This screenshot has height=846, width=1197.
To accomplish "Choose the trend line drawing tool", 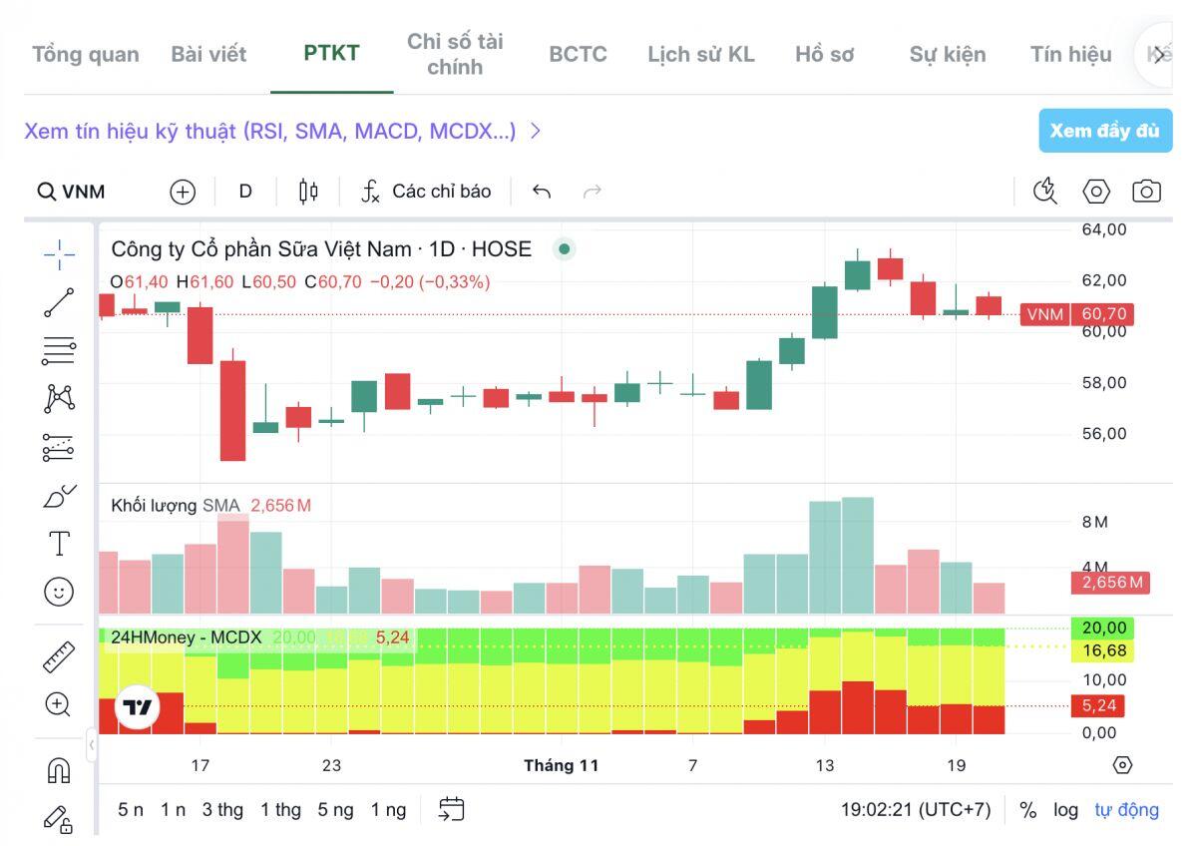I will [x=59, y=302].
